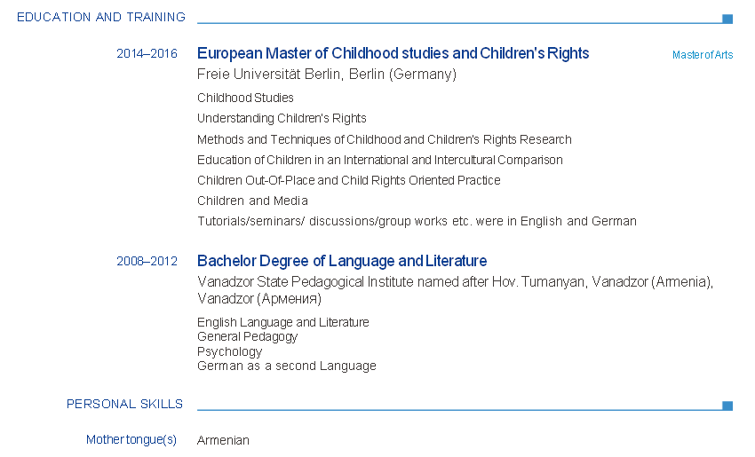Click the 2008–2012 date range
The width and height of the screenshot is (755, 457).
147,262
